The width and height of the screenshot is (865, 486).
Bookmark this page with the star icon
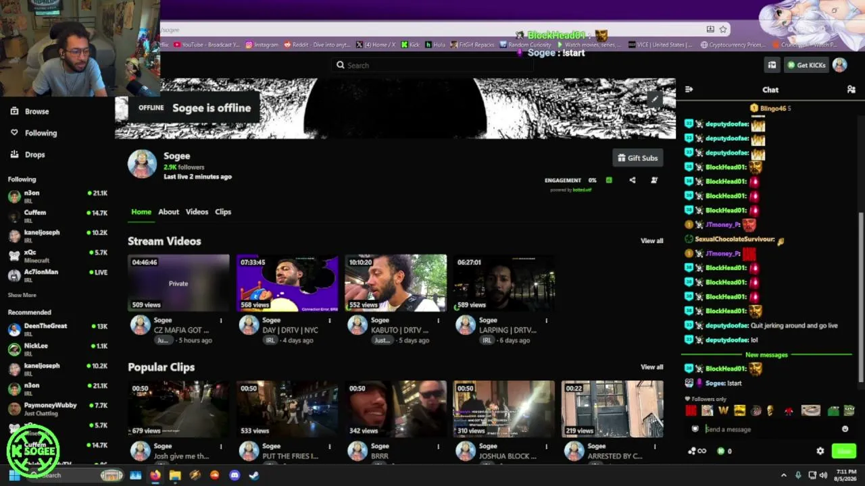[723, 29]
